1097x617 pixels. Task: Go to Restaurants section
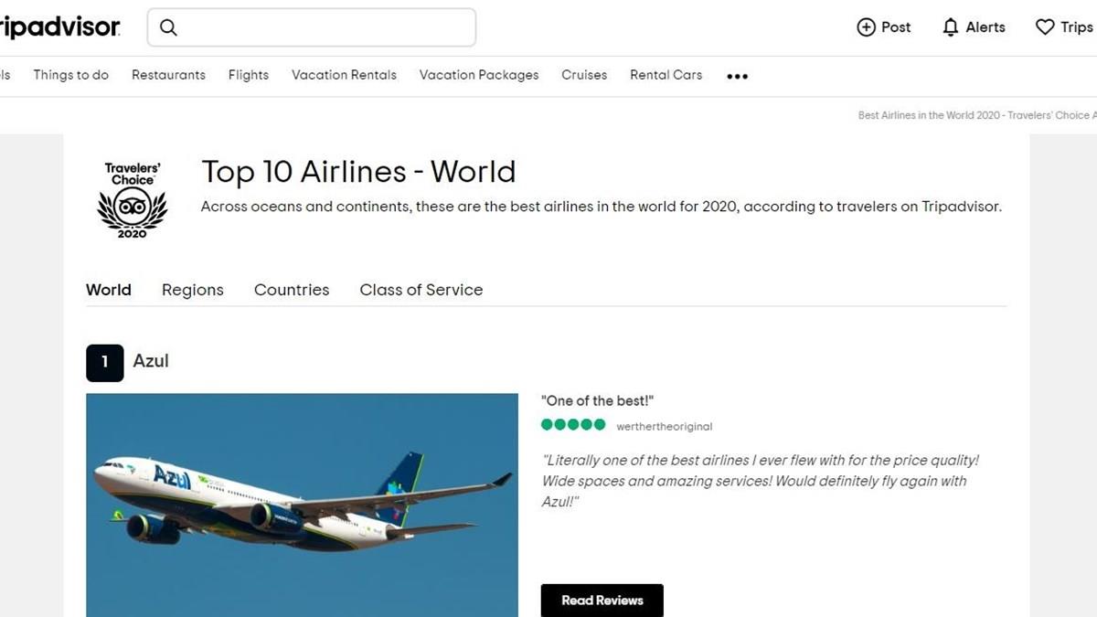click(168, 75)
